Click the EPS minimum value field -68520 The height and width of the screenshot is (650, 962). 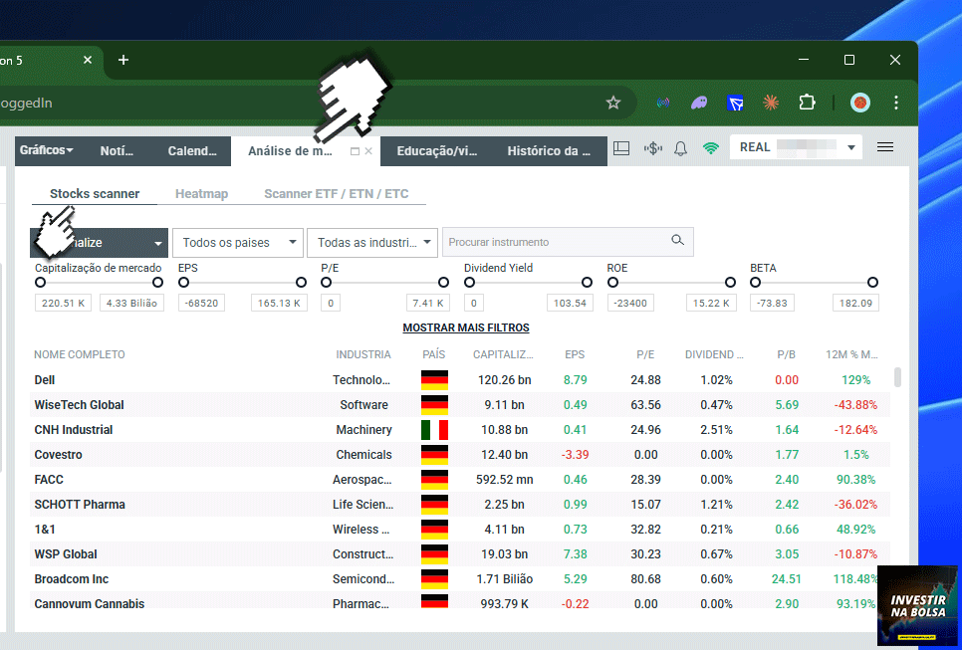(x=202, y=303)
